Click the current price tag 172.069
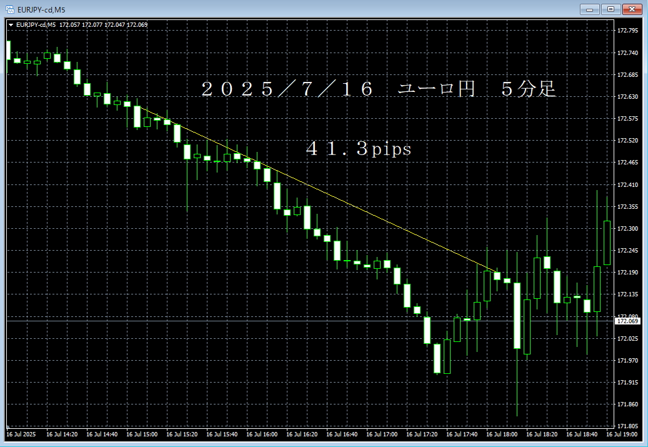 (627, 319)
